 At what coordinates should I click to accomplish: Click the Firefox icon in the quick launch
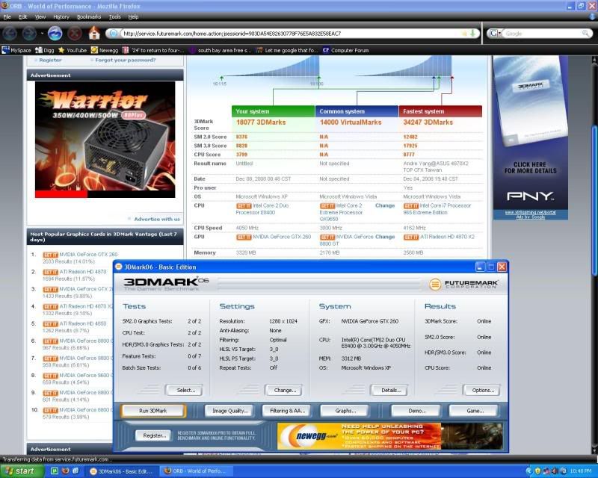point(65,471)
